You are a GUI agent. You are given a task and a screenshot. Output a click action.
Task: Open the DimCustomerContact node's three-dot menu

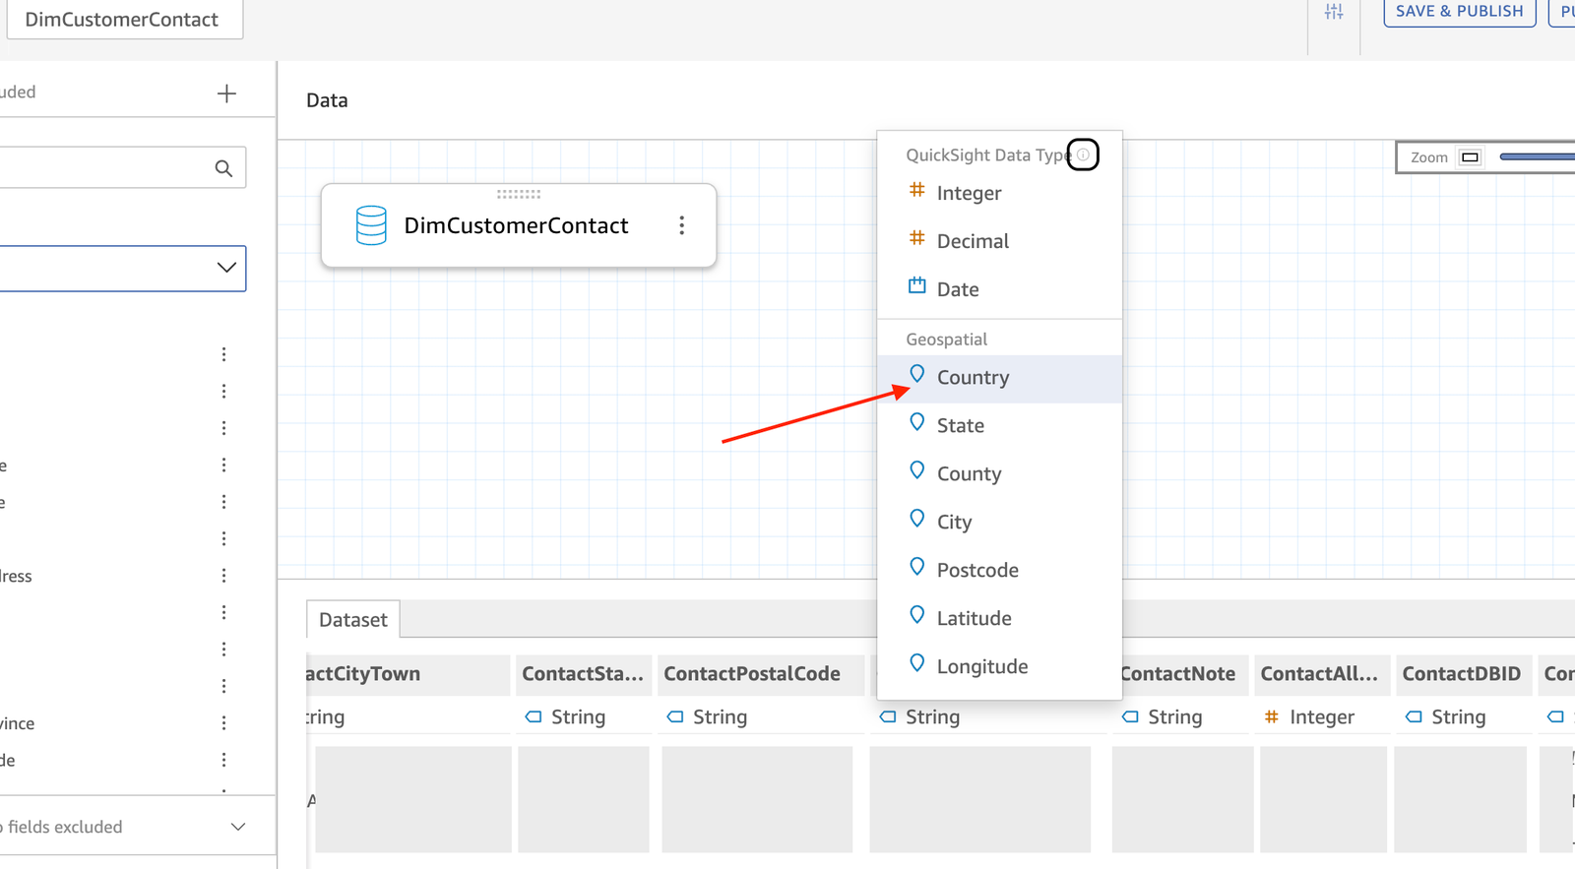pyautogui.click(x=681, y=225)
